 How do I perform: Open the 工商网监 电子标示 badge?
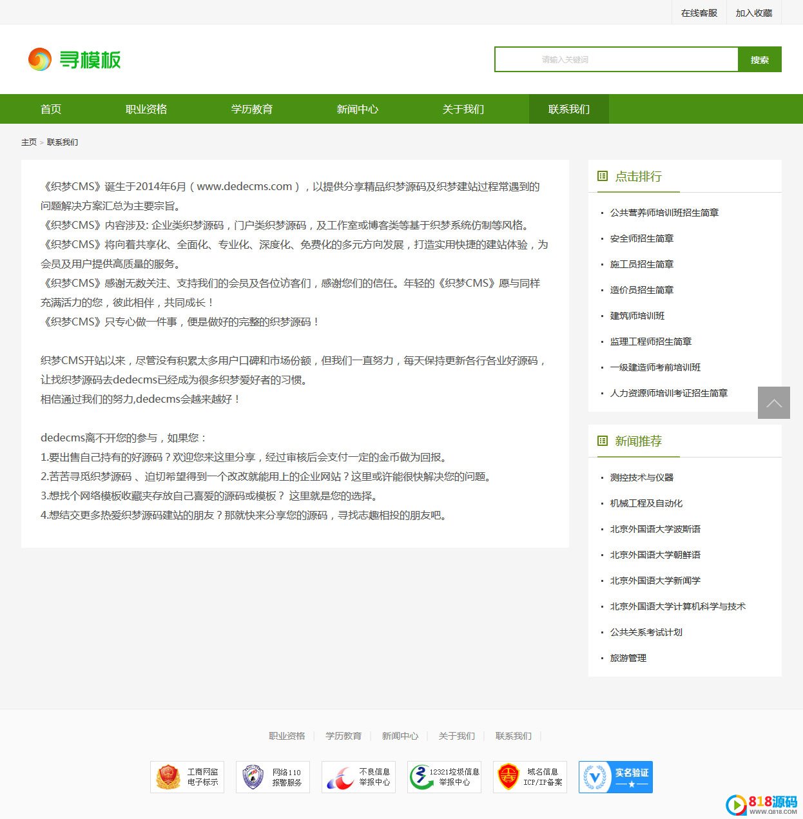187,777
